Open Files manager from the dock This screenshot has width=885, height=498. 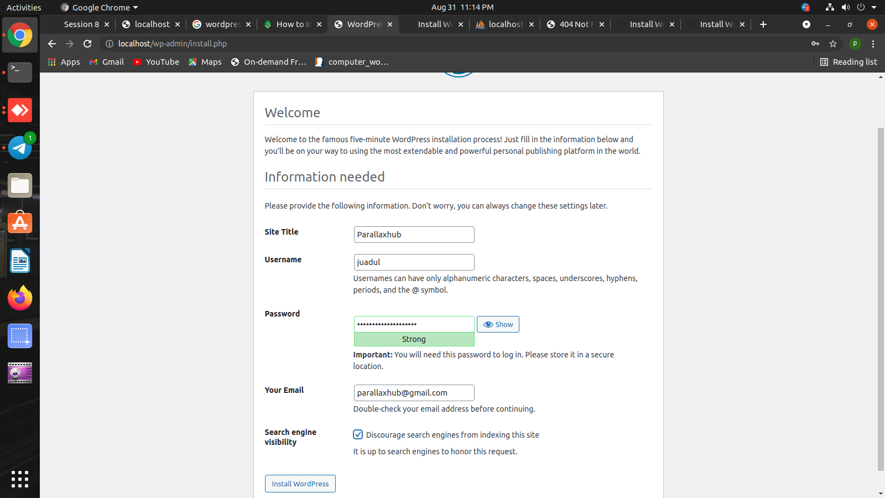[20, 185]
